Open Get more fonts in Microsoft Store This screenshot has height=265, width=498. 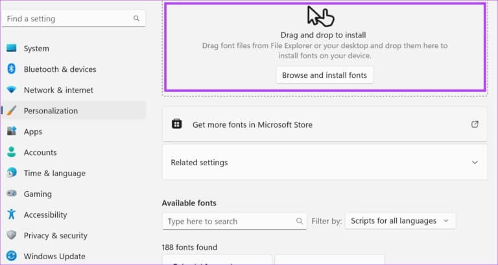[x=325, y=124]
